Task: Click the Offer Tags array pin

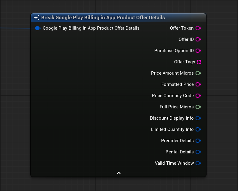Action: coord(199,62)
